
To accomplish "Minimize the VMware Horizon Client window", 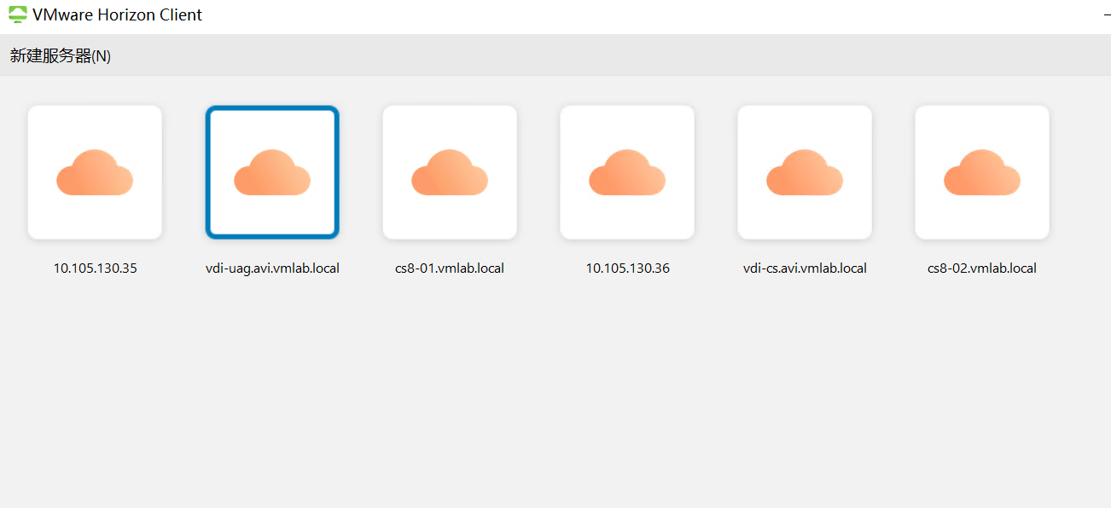I will click(1107, 15).
